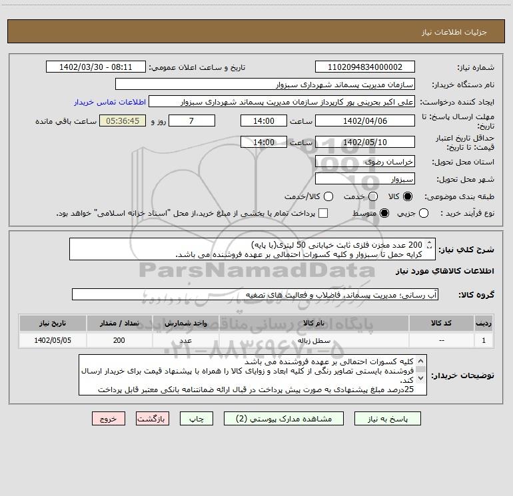513x496 pixels.
Task: Click the 'کد کالا' column header
Action: [441, 323]
